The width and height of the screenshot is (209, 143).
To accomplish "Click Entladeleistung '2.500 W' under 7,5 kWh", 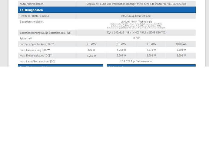I will (151, 56).
